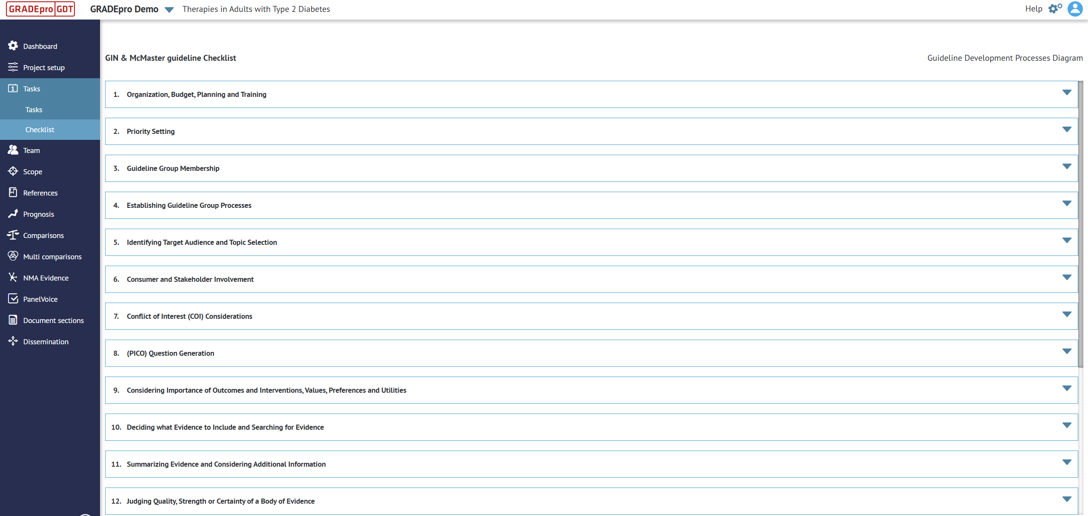The image size is (1088, 516).
Task: Expand section 9 Considering Importance of Outcomes arrow
Action: click(1067, 388)
